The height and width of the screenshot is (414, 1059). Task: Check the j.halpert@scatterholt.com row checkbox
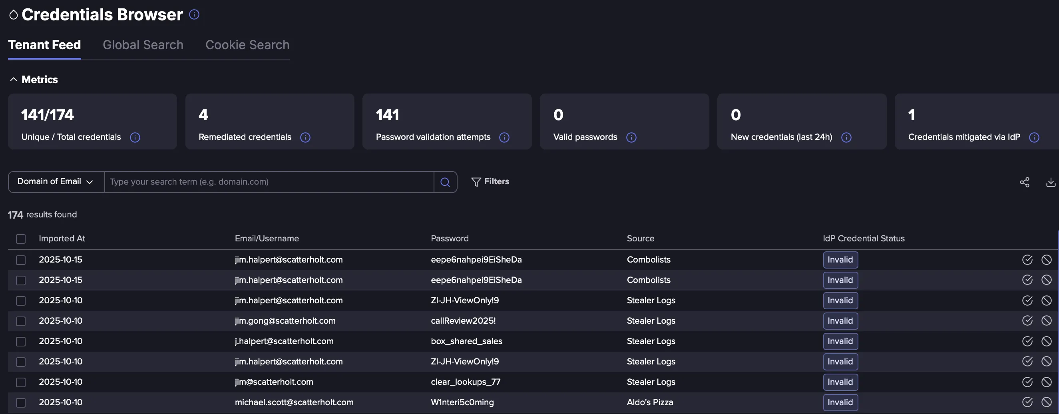point(20,342)
